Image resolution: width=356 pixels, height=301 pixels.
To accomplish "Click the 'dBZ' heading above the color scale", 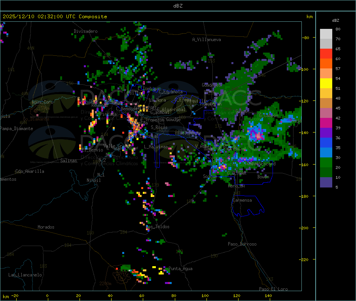I will (335, 21).
